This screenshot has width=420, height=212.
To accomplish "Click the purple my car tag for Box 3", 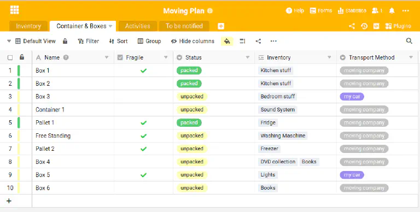I will 352,97.
